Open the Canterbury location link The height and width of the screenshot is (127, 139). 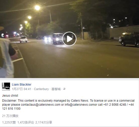coord(41,89)
